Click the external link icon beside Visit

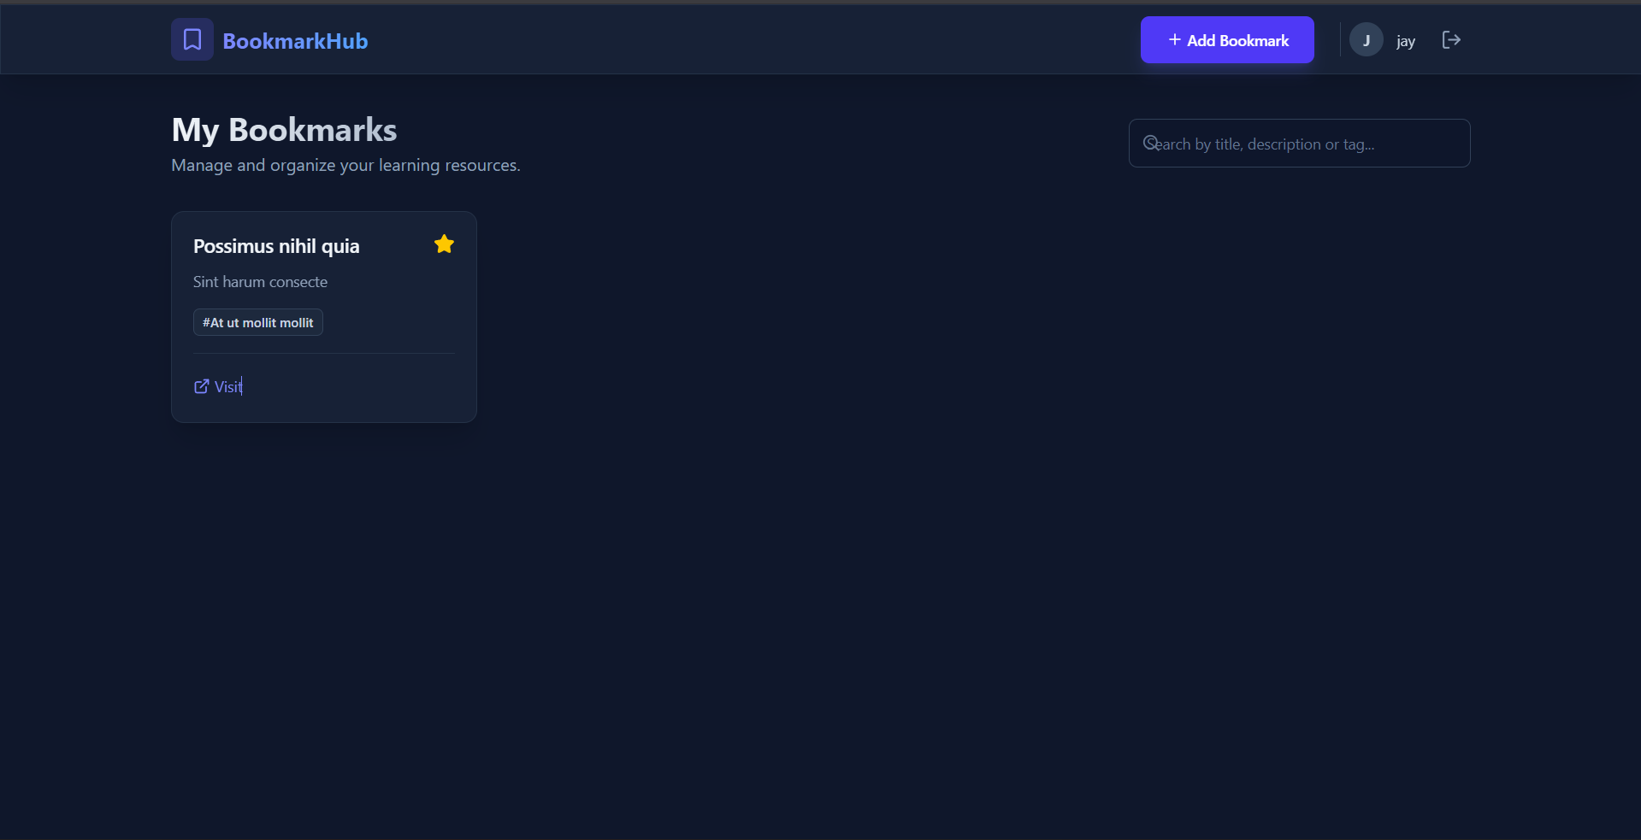click(201, 387)
